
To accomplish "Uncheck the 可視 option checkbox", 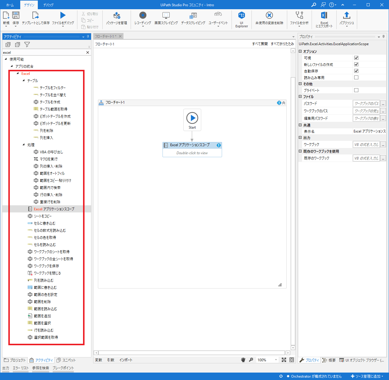I will (x=356, y=58).
